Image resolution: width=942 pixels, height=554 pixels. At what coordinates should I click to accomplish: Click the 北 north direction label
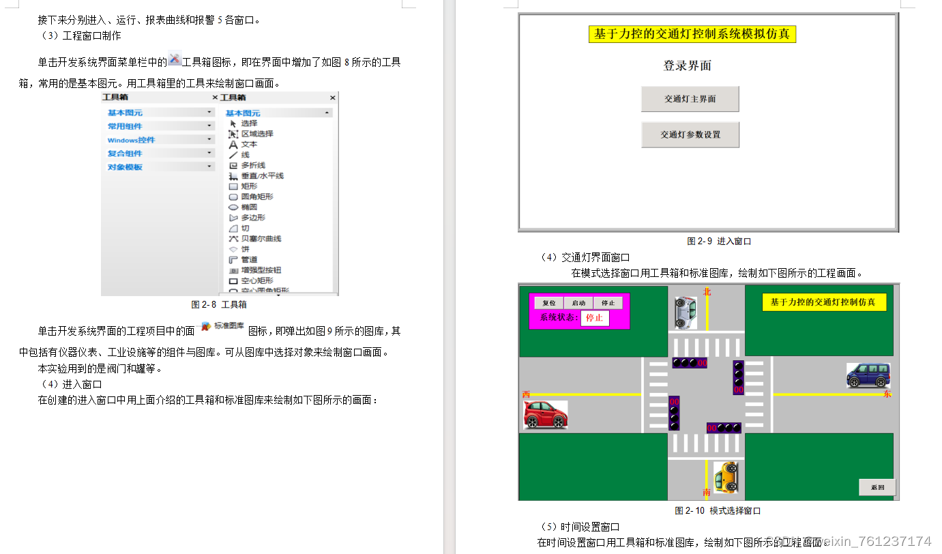click(707, 291)
